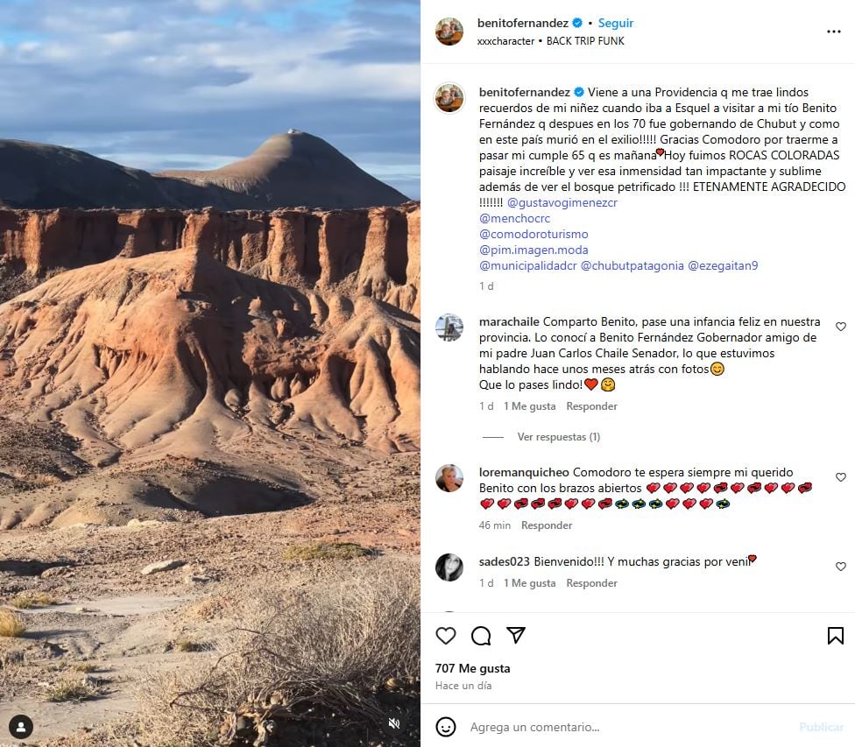Open the three-dot more options menu
The height and width of the screenshot is (747, 855).
834,32
